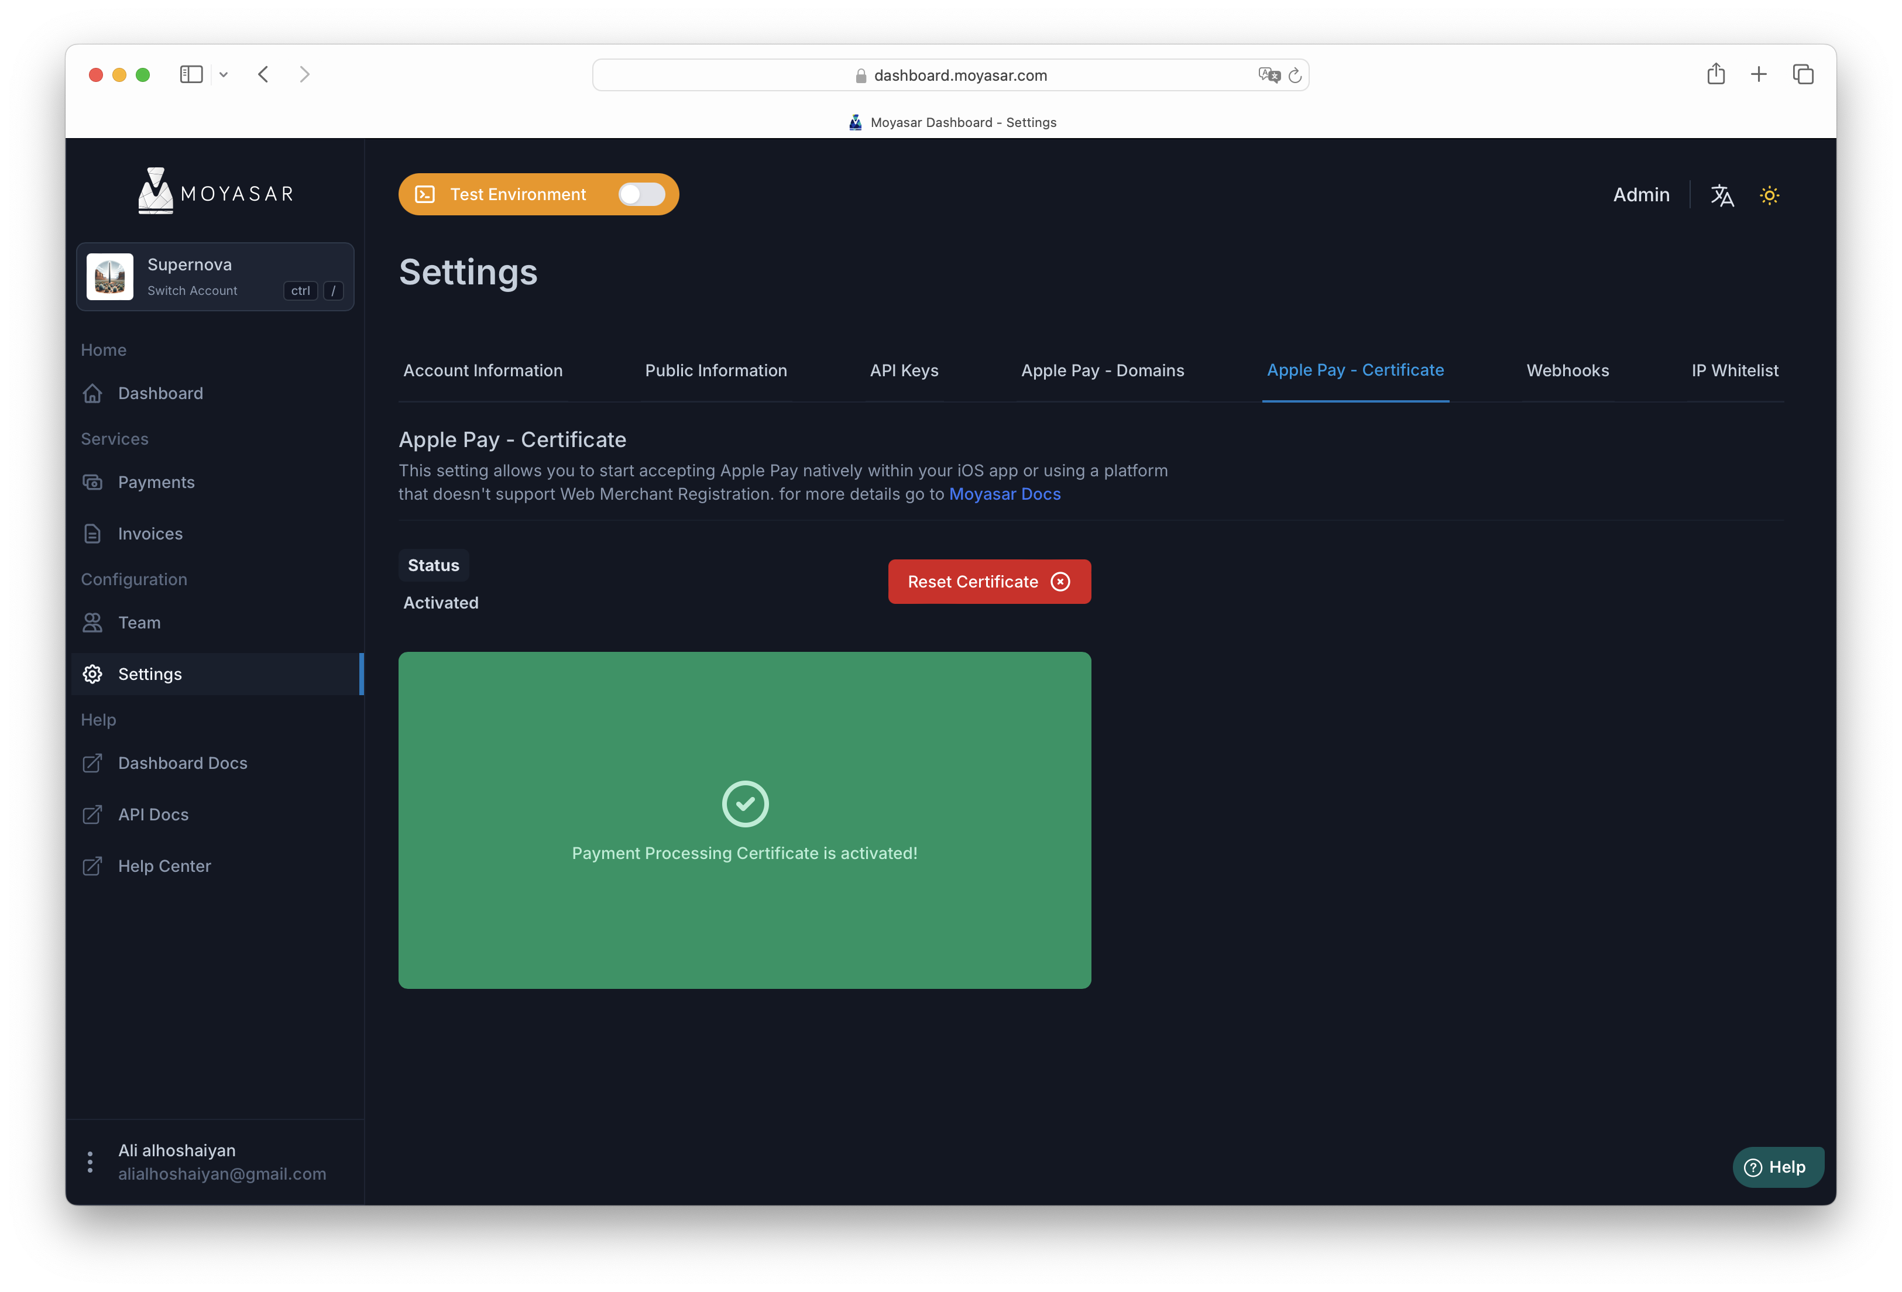Open API Docs via external-link icon
The width and height of the screenshot is (1902, 1292).
[92, 814]
